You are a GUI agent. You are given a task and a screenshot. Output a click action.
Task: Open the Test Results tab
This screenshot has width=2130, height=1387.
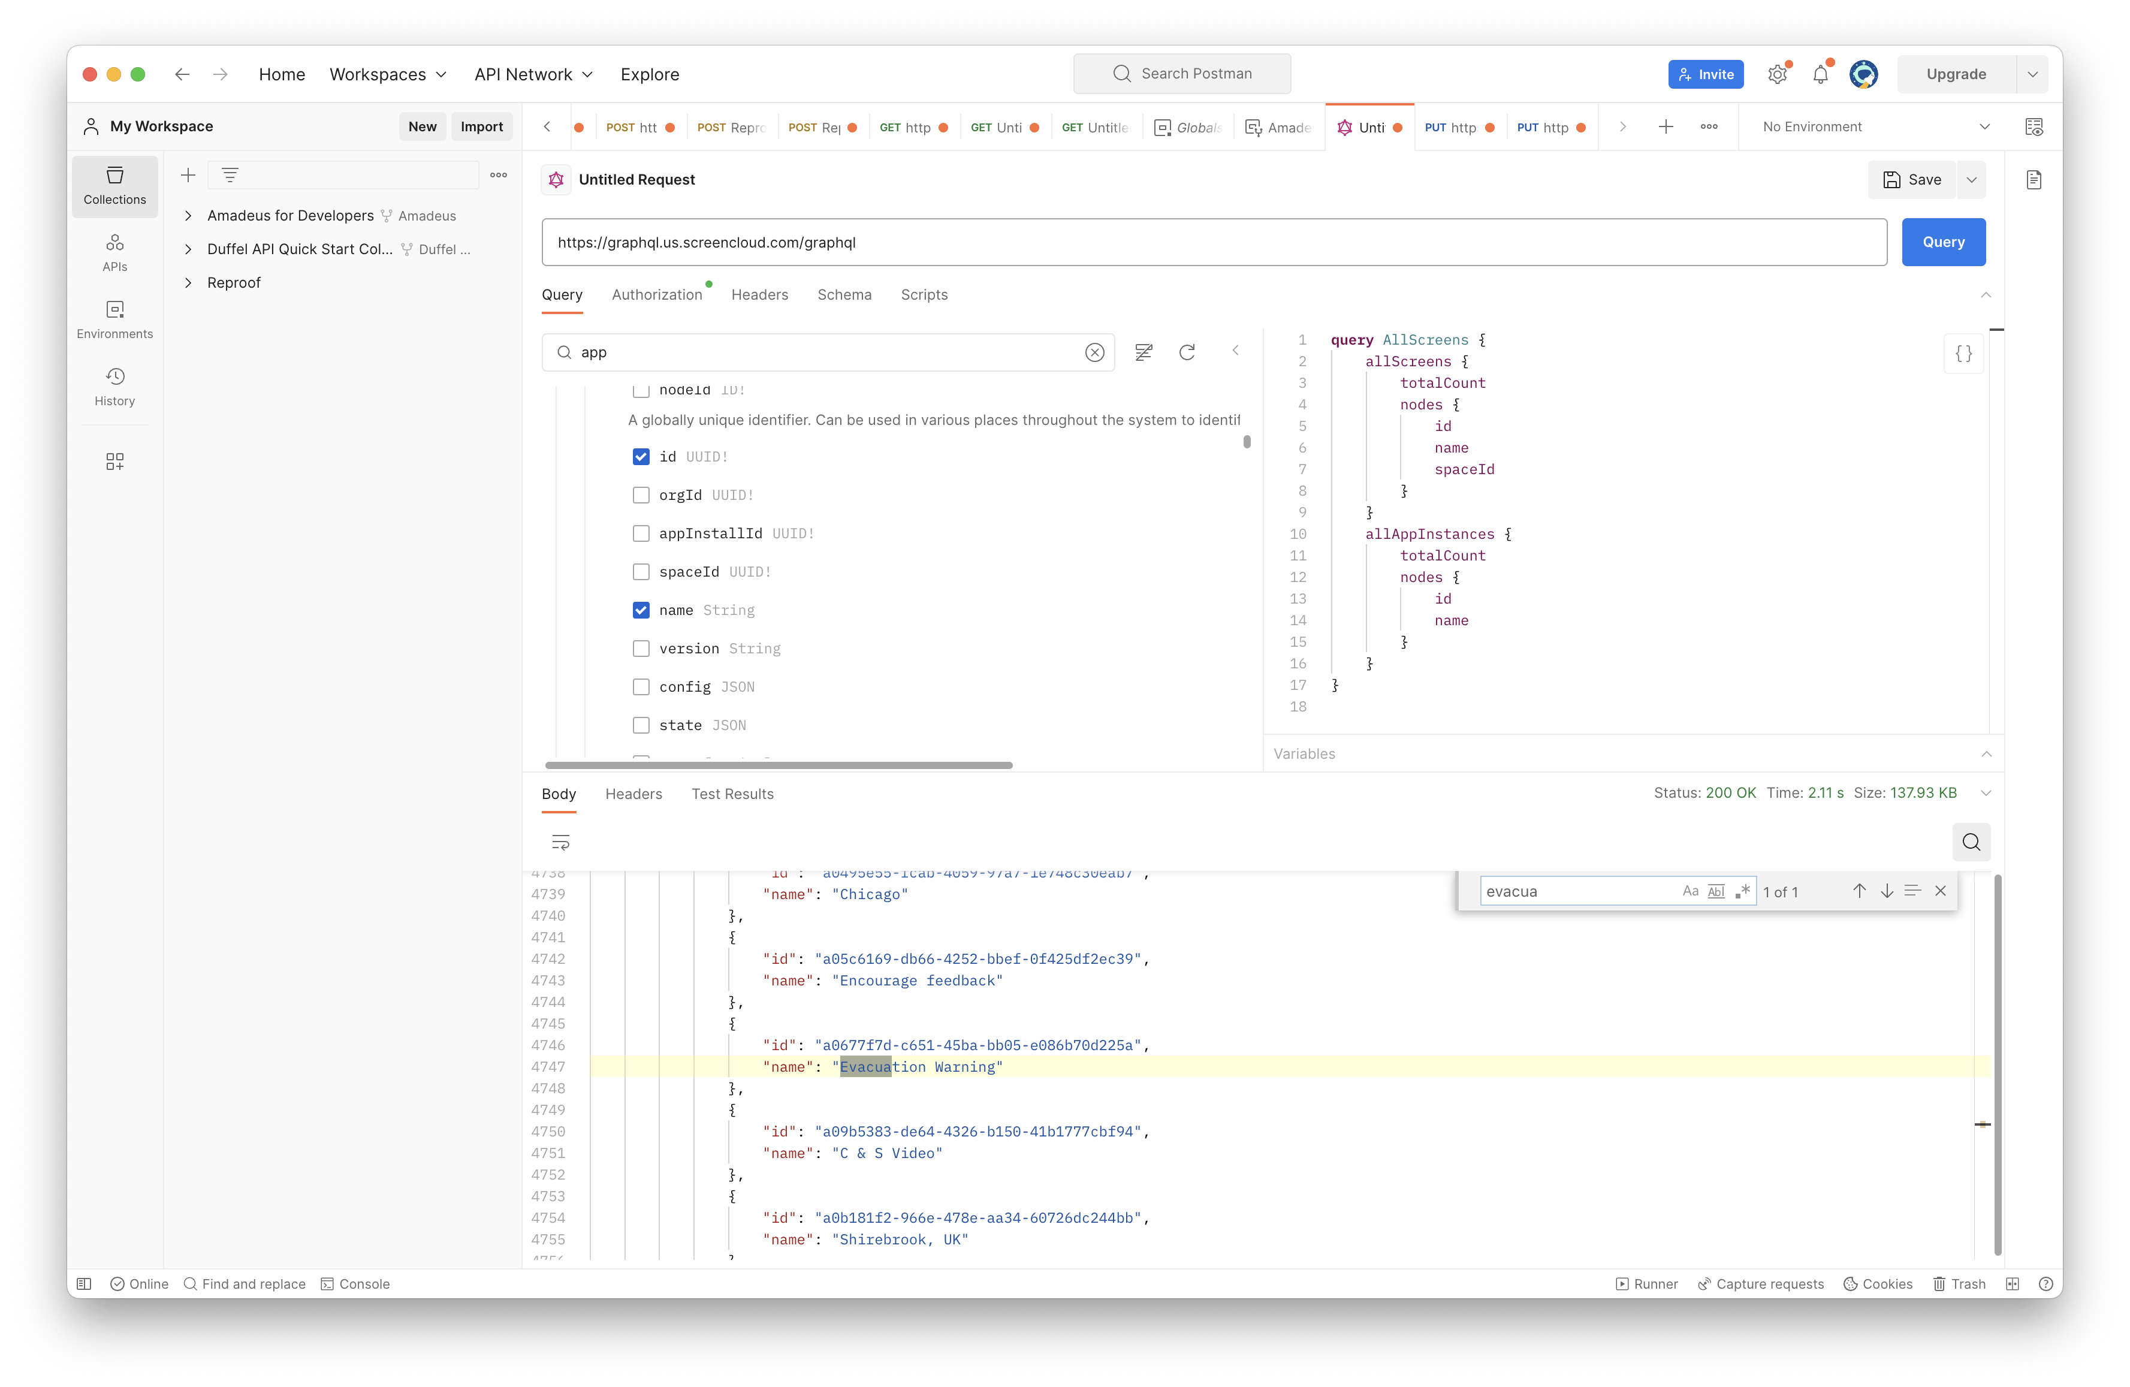coord(732,795)
